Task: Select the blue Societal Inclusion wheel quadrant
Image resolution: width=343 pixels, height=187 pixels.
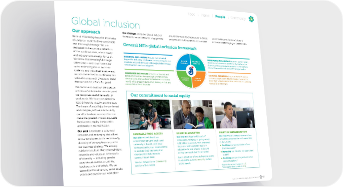Action: (x=183, y=63)
